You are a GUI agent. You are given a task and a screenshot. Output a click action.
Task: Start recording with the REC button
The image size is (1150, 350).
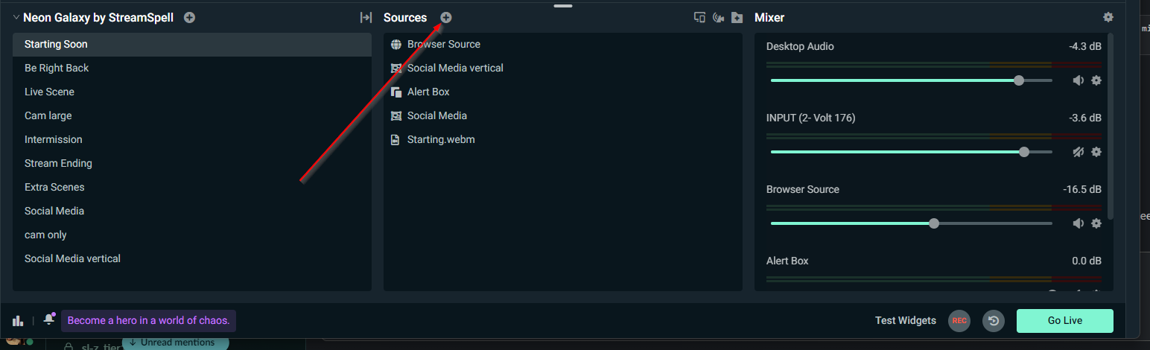(x=959, y=321)
